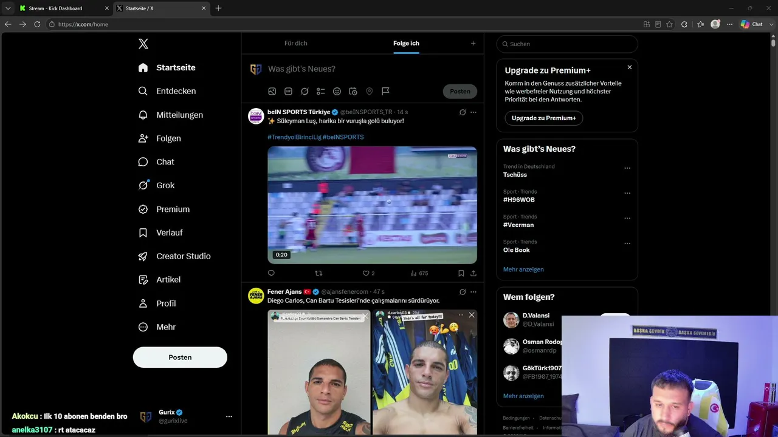
Task: Go to Folgen in the sidebar
Action: (159, 138)
